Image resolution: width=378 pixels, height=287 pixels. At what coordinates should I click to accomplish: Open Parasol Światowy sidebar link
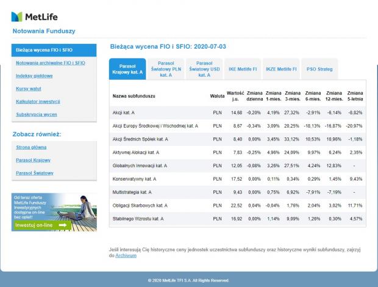pos(35,173)
